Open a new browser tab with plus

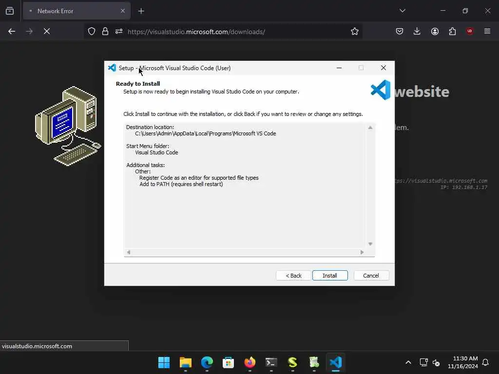[x=141, y=11]
